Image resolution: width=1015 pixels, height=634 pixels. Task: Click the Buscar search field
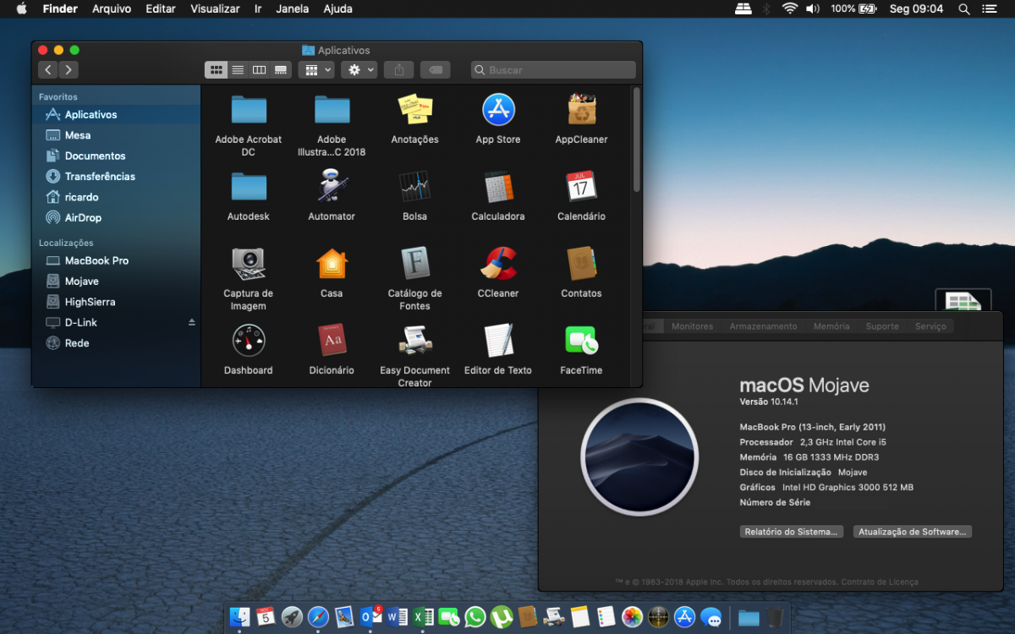pos(553,70)
